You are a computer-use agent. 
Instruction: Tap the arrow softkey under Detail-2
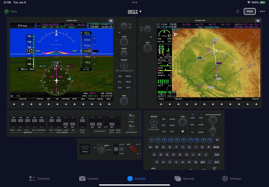tap(239, 104)
